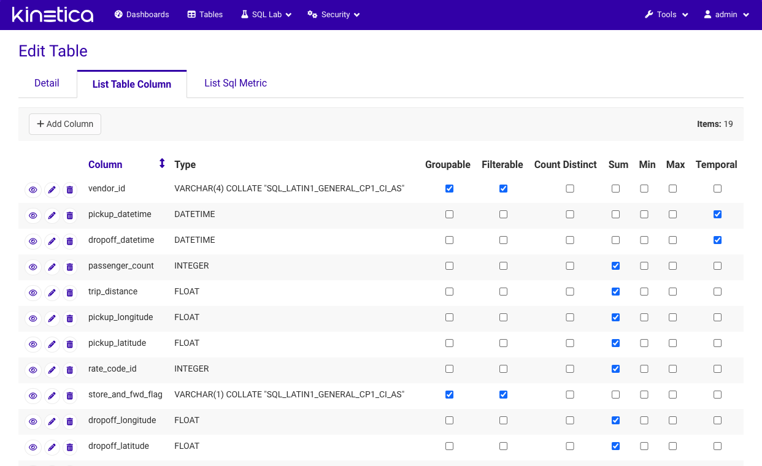Open Dashboards from the top navigation
Screen dimensions: 762x466
tap(142, 15)
